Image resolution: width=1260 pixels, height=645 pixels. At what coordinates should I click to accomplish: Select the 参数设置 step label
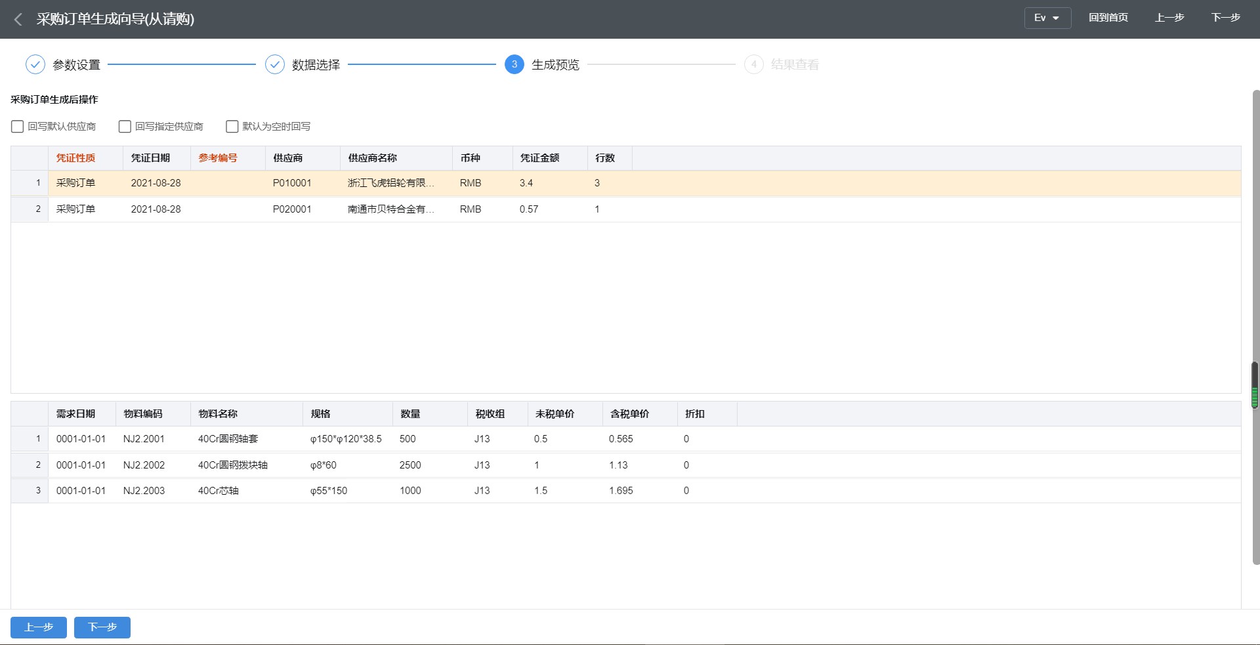point(77,65)
